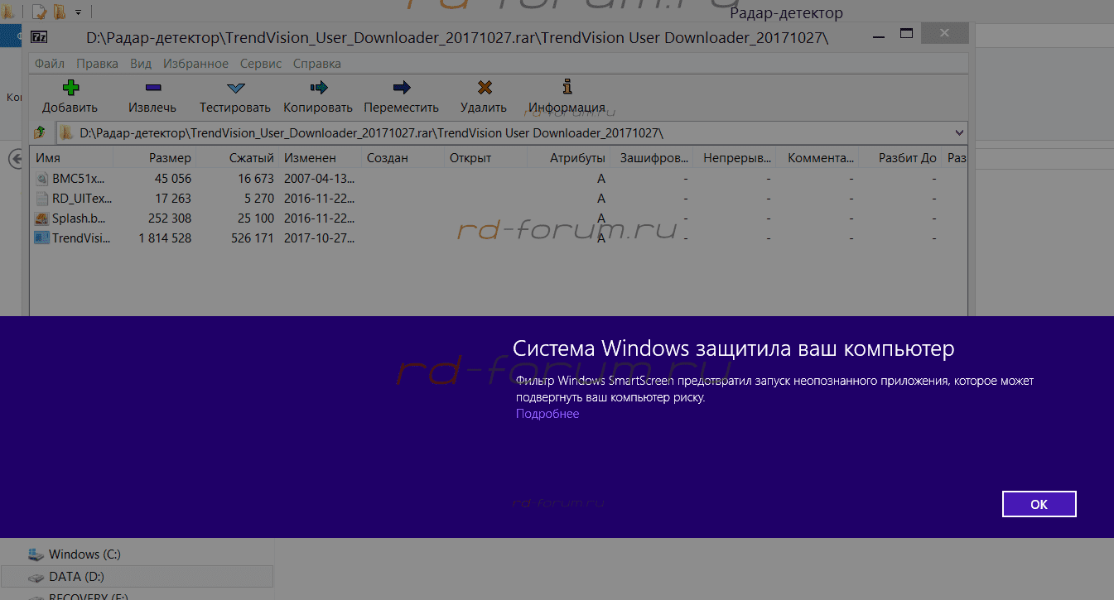Open the 7-Zip address path dropdown
Image resolution: width=1114 pixels, height=600 pixels.
pos(959,132)
